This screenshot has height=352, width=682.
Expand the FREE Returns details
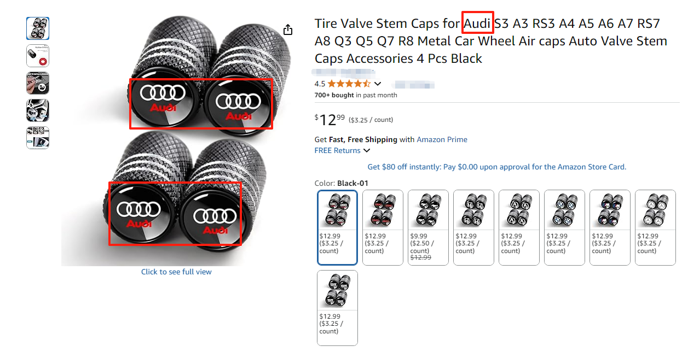click(x=367, y=151)
